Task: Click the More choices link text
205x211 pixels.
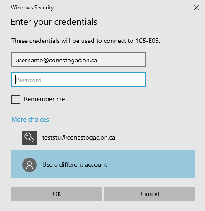Action: click(30, 119)
